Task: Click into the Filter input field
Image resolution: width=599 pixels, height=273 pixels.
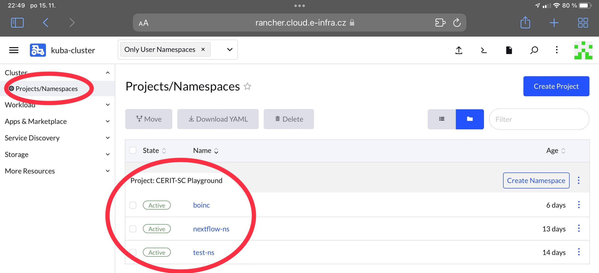Action: click(x=539, y=119)
